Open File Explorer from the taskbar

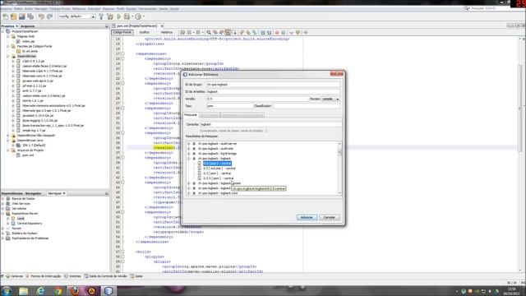24,290
